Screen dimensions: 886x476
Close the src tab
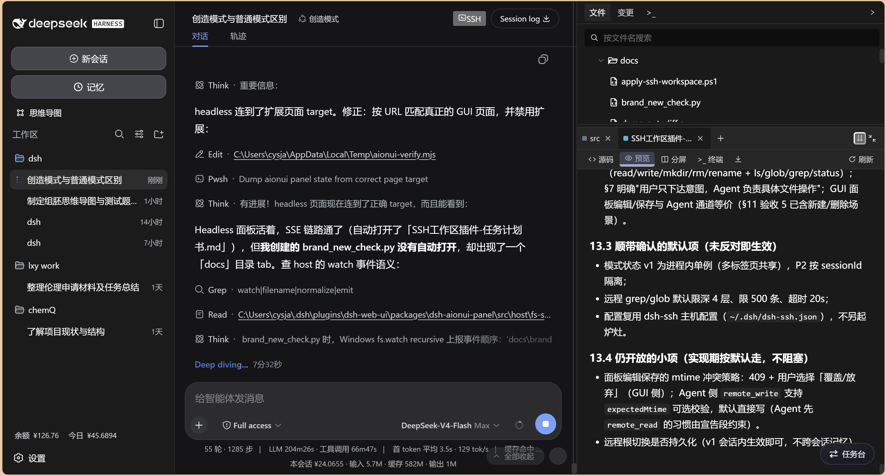608,138
